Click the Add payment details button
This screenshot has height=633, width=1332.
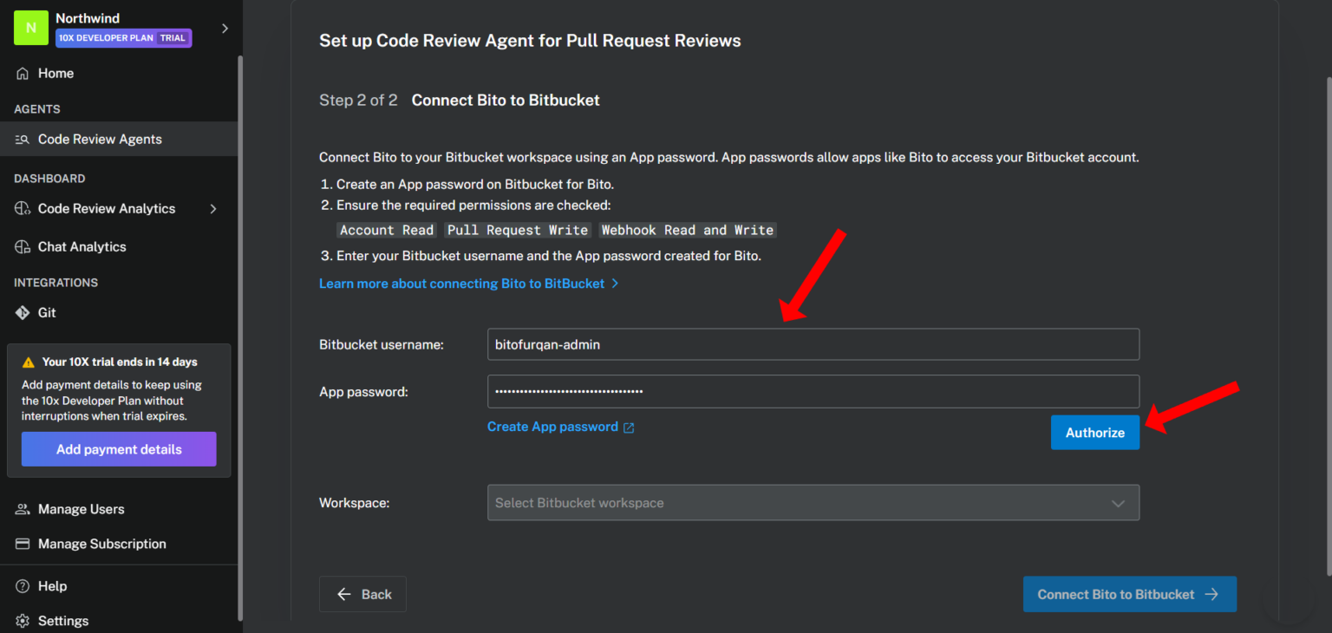pyautogui.click(x=118, y=449)
